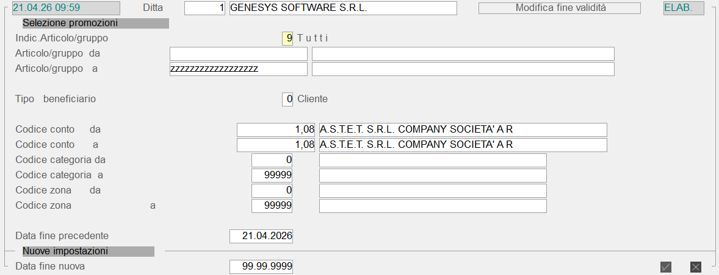The width and height of the screenshot is (719, 275).
Task: Click the Articolo/gruppo da description field
Action: (463, 54)
